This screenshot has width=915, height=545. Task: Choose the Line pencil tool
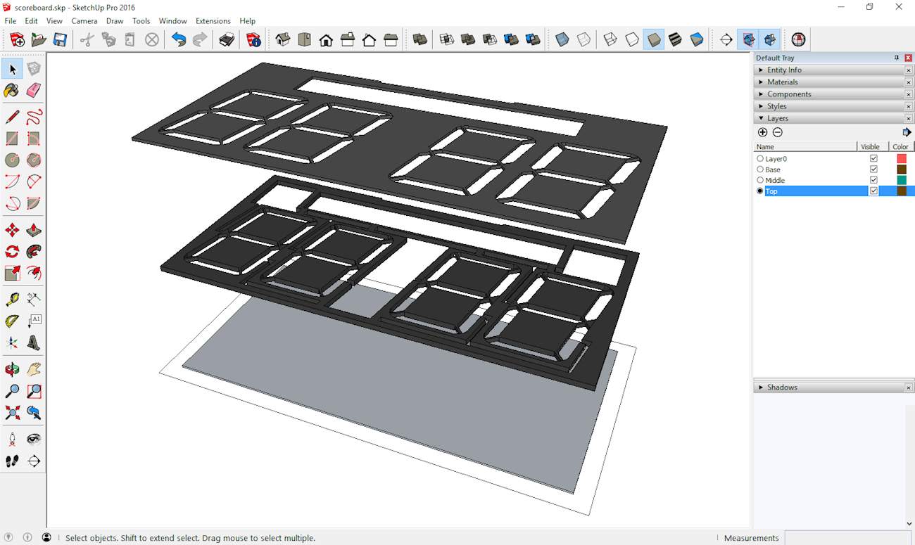click(x=12, y=117)
